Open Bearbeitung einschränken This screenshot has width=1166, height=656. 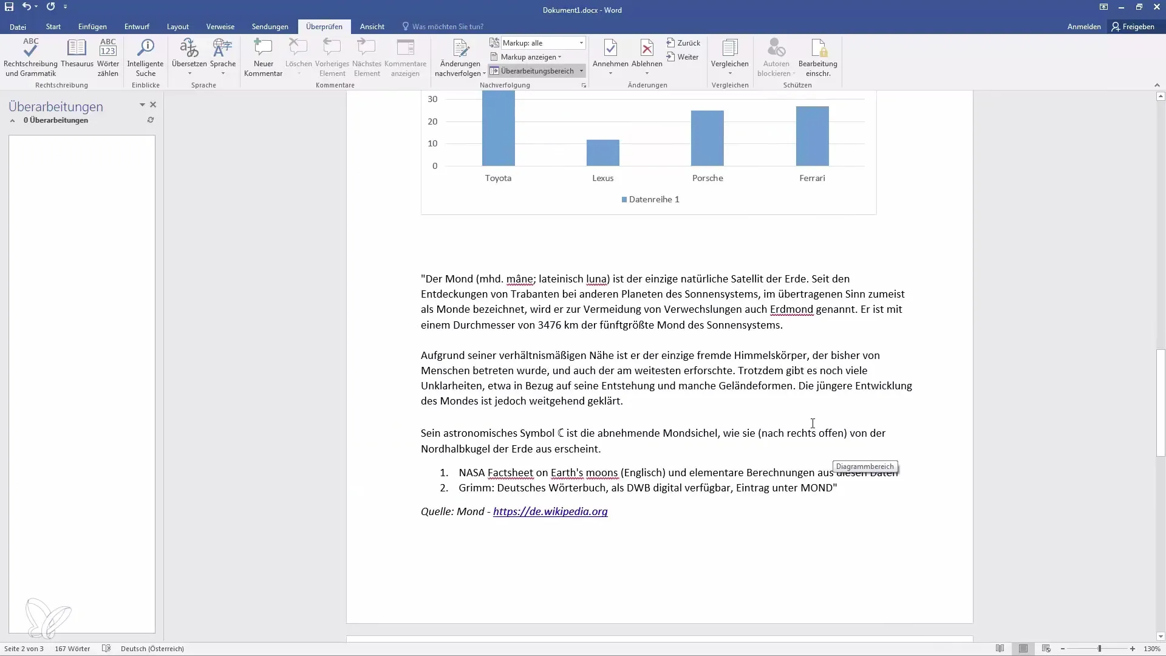[818, 58]
